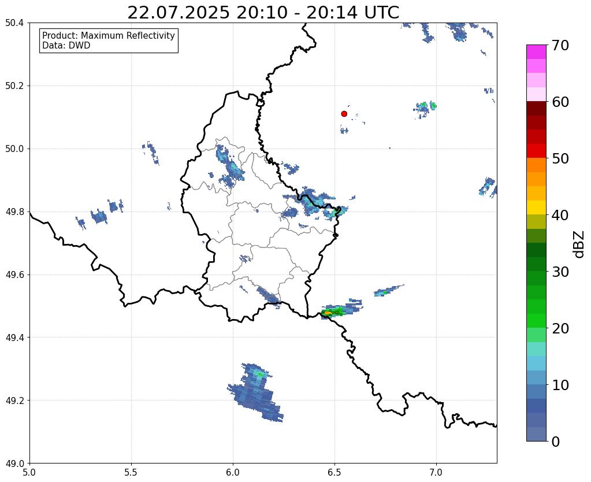The height and width of the screenshot is (482, 591).
Task: Click the magenta top colorbar segment
Action: tap(536, 52)
